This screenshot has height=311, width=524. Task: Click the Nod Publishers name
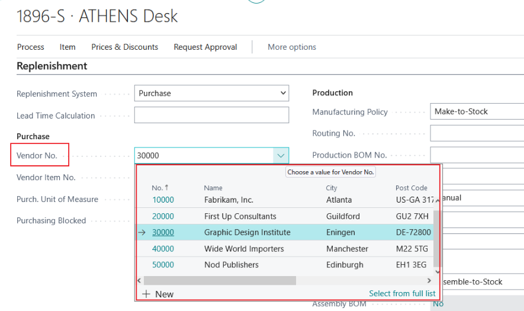pyautogui.click(x=232, y=265)
